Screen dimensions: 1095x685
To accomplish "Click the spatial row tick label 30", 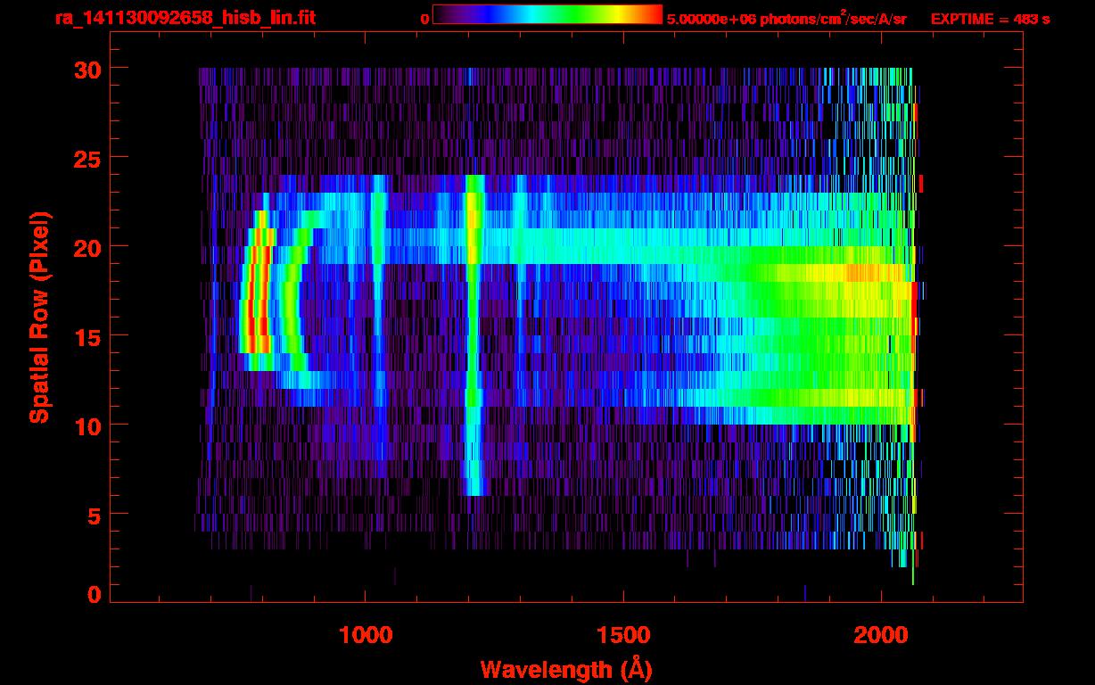I will (88, 69).
